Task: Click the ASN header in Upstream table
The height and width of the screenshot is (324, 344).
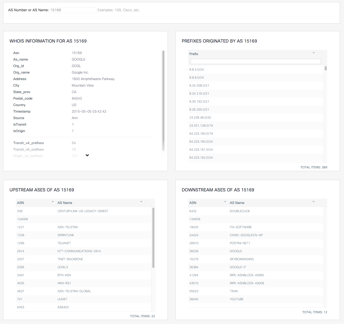Action: point(21,203)
